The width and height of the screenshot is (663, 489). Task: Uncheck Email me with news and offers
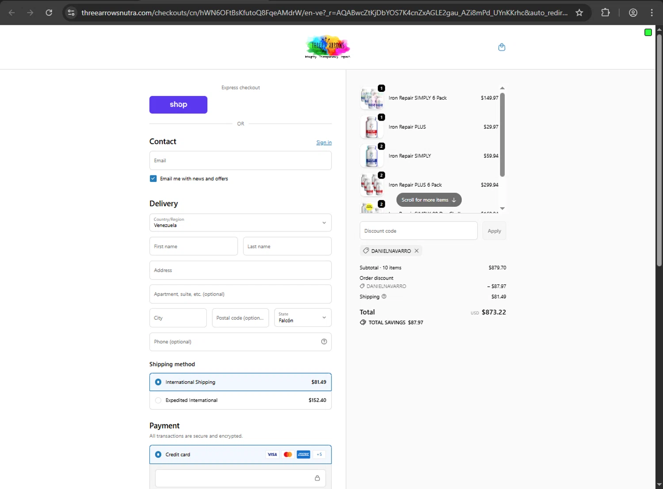tap(153, 178)
